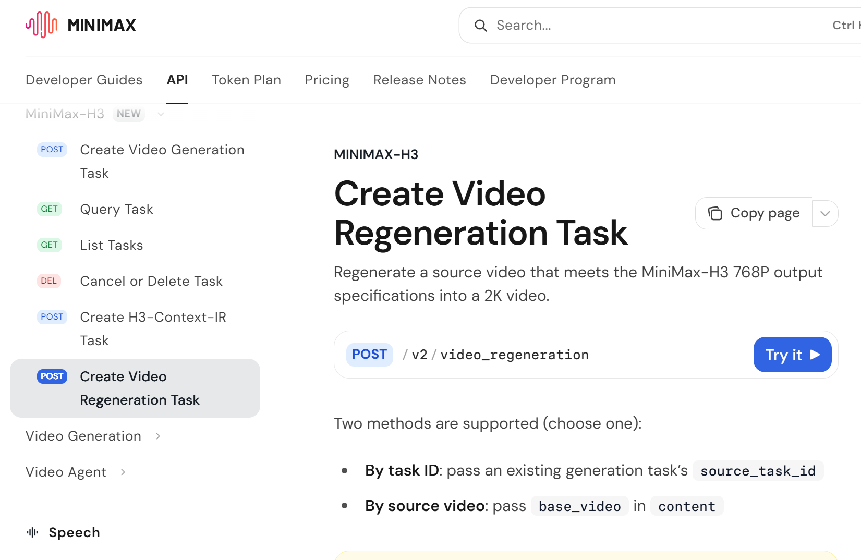Click the Try it button

[x=792, y=355]
